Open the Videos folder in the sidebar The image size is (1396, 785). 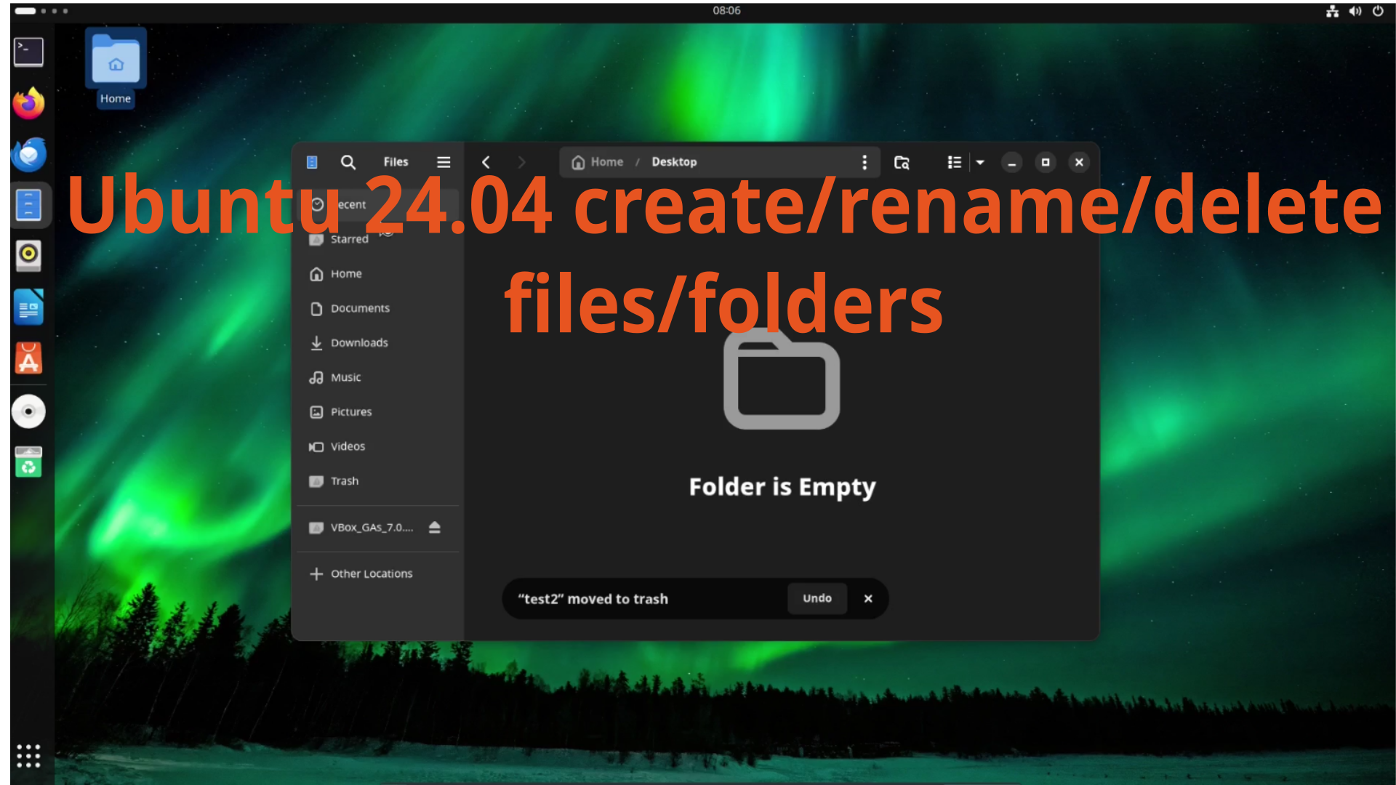pos(347,447)
